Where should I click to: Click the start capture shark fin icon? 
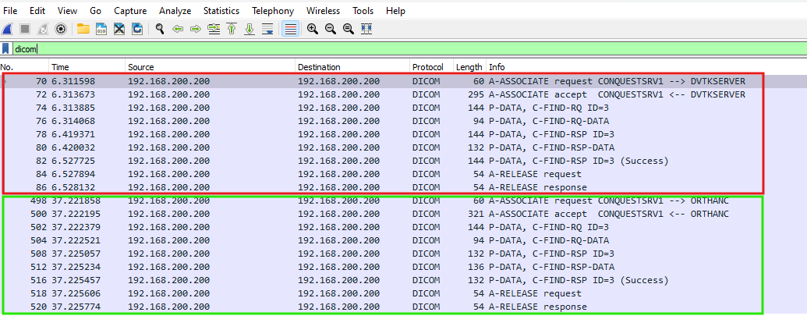(7, 29)
